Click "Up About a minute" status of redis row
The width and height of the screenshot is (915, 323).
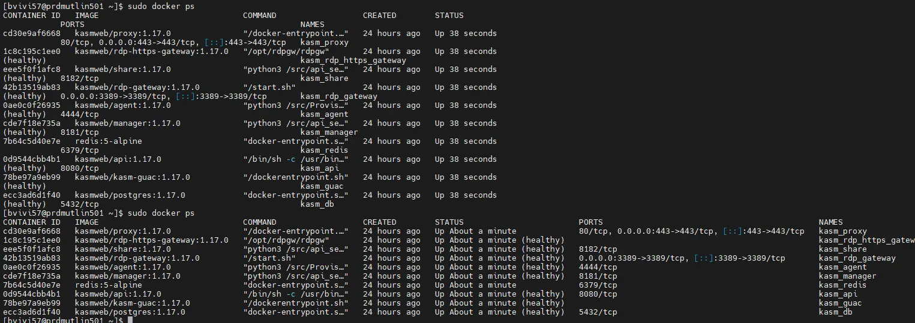pyautogui.click(x=475, y=285)
